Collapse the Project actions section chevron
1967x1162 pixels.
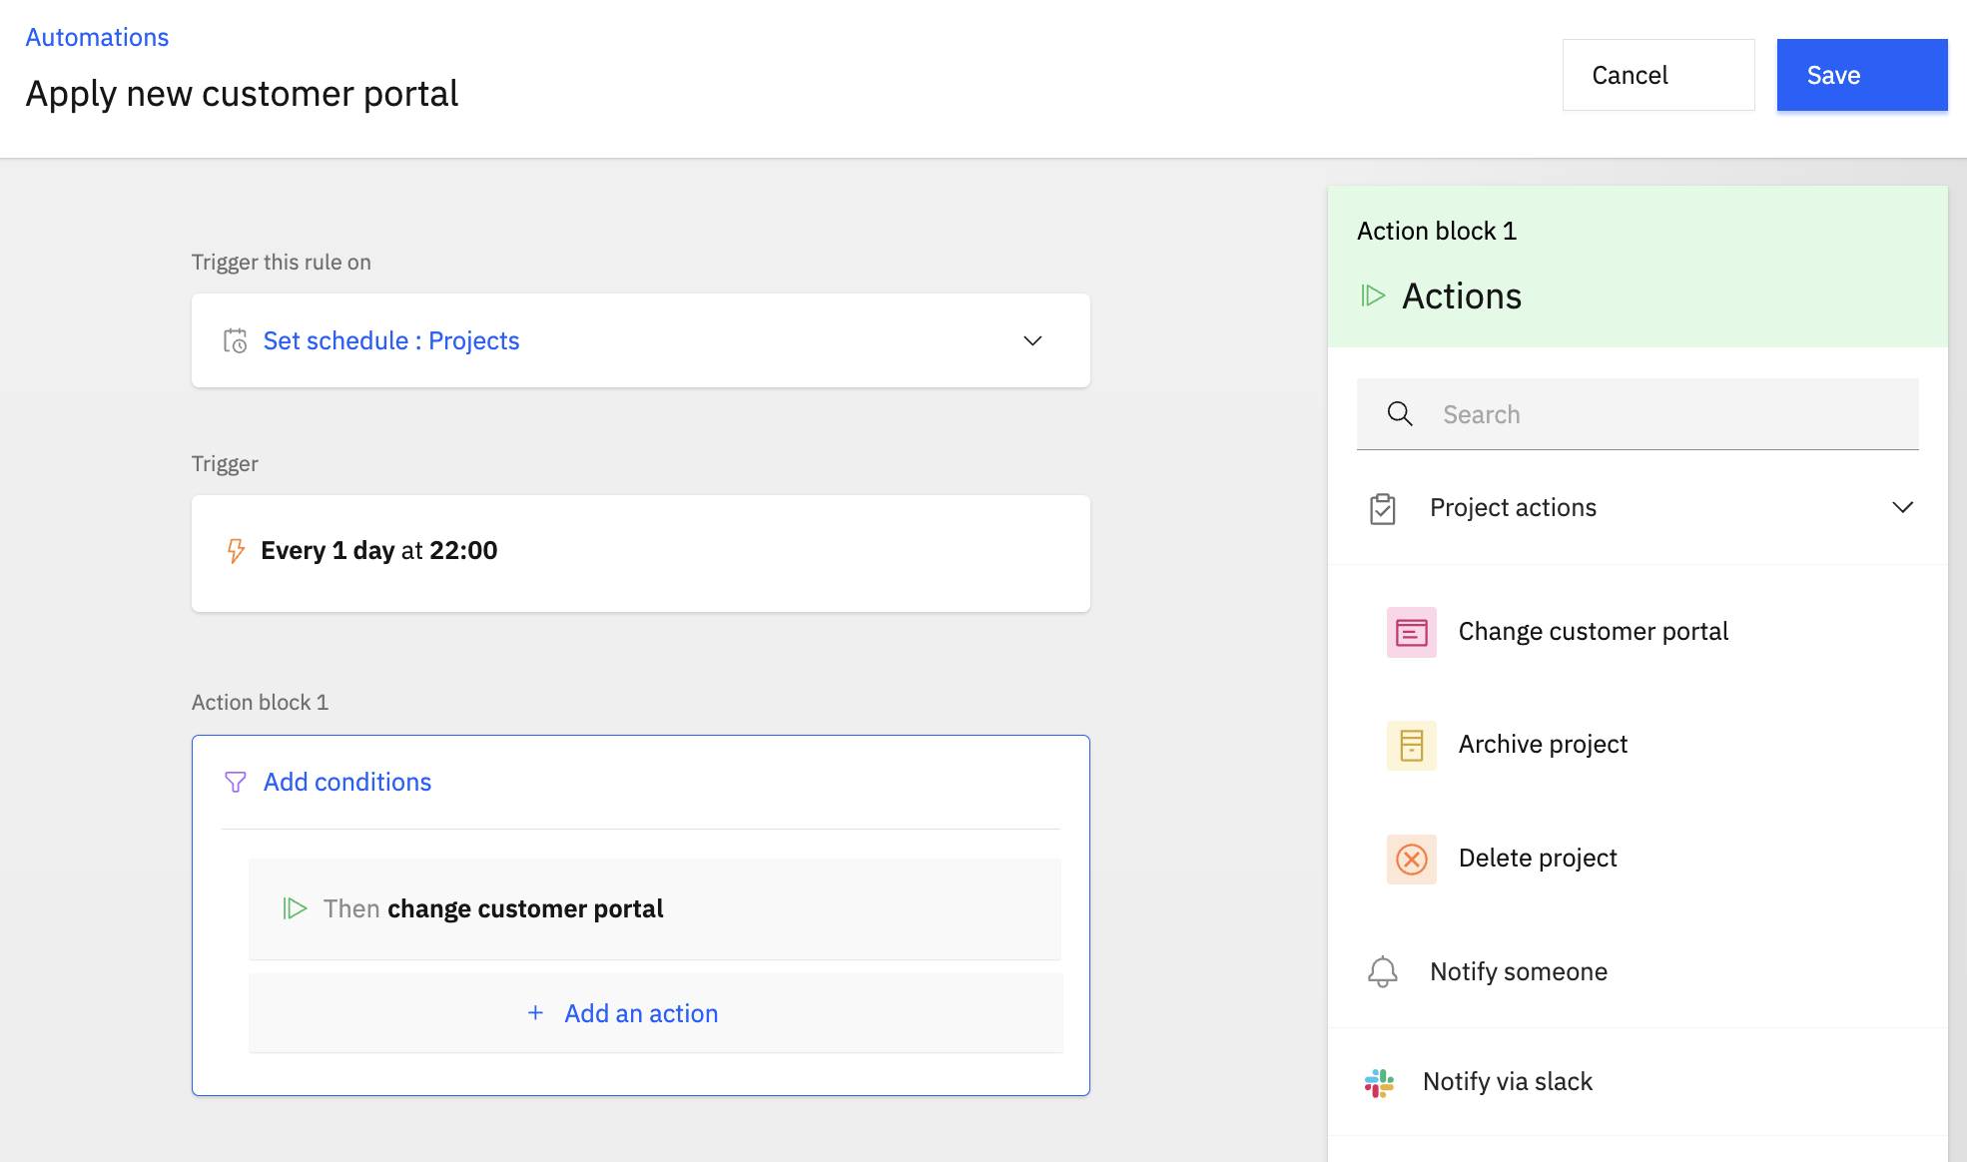1902,507
